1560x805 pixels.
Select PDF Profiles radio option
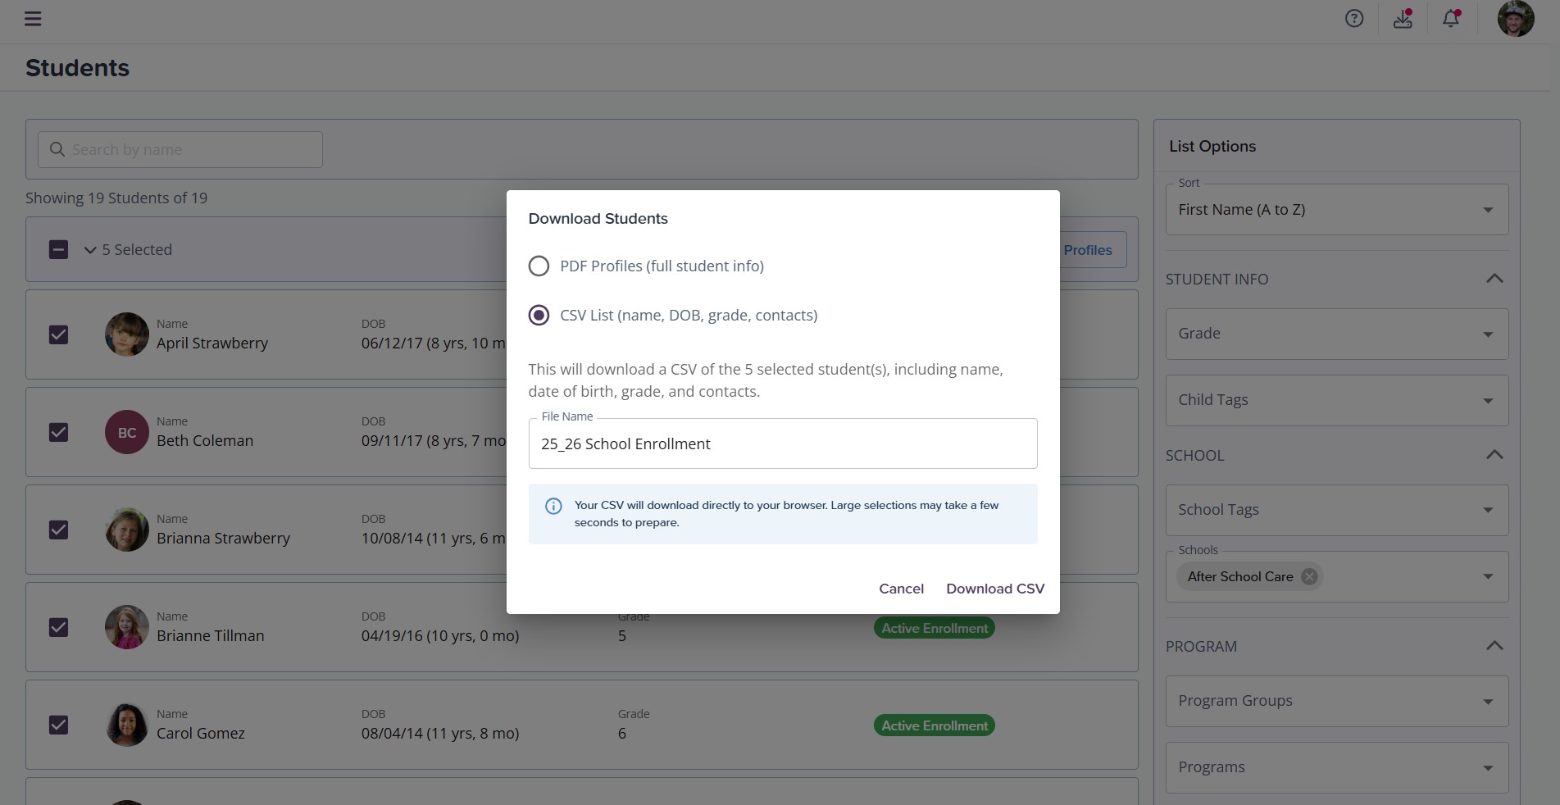539,266
